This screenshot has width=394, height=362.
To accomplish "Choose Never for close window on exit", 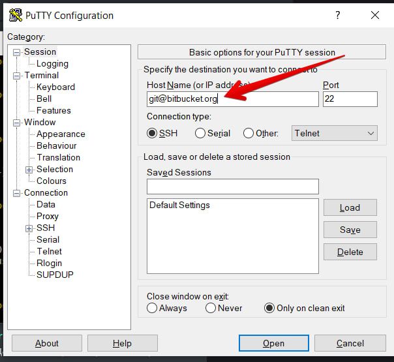I will pos(211,308).
